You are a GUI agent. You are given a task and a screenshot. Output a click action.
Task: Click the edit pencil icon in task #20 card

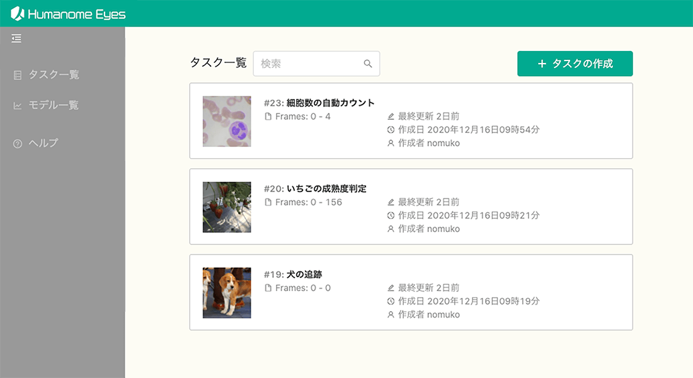click(391, 202)
